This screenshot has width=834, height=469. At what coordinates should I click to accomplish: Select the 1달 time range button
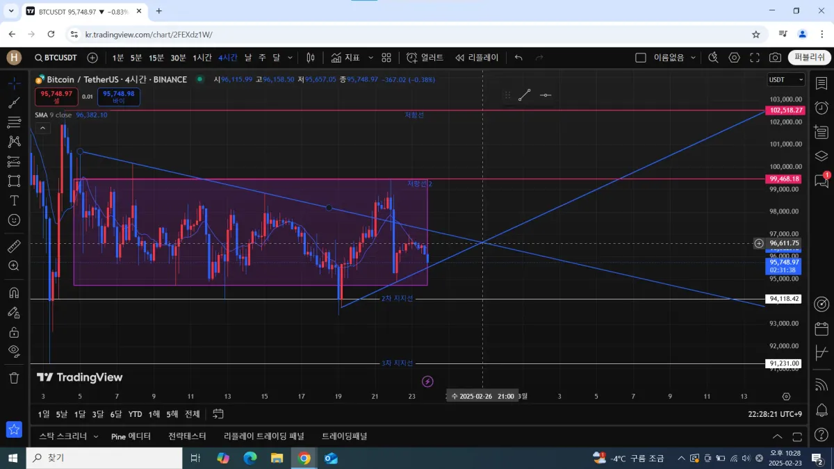click(x=80, y=414)
